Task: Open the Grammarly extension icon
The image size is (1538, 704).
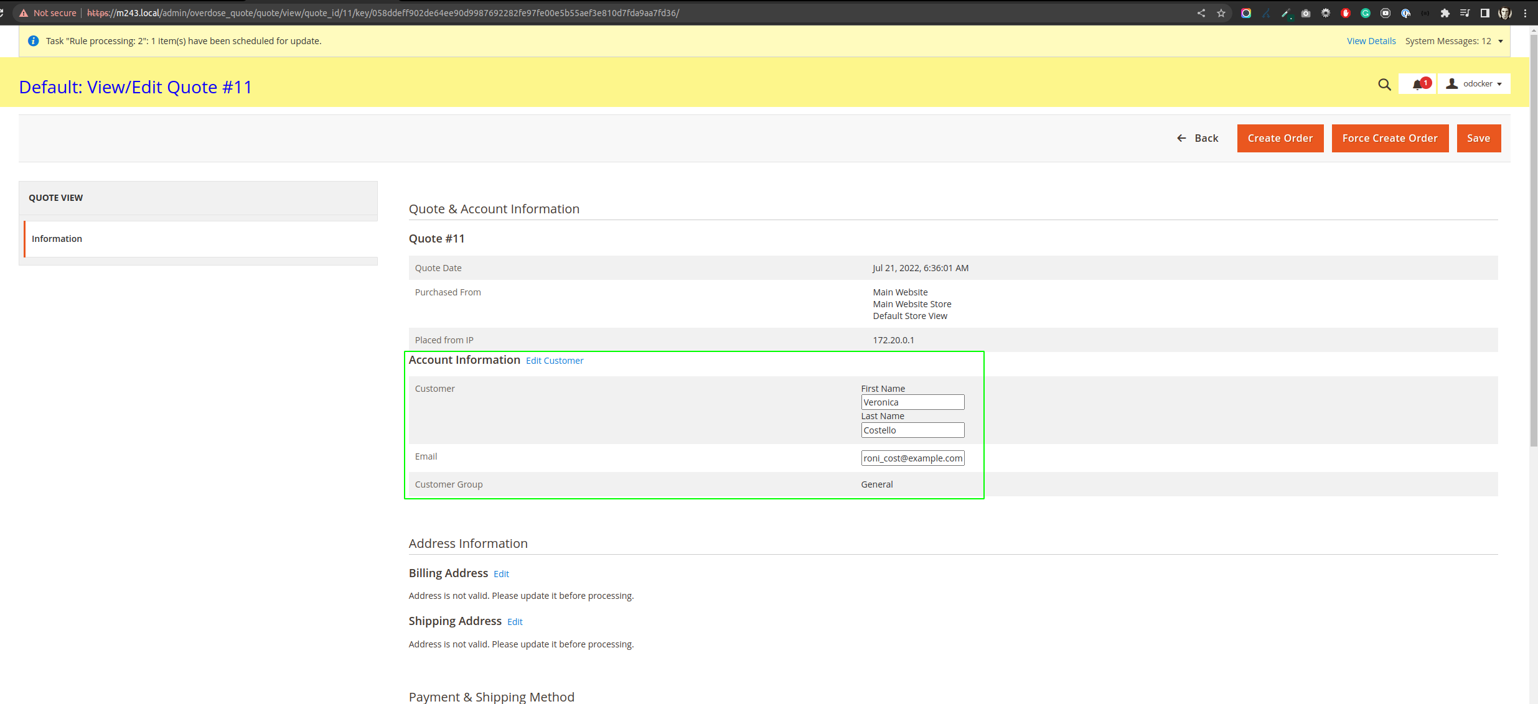Action: pyautogui.click(x=1366, y=13)
